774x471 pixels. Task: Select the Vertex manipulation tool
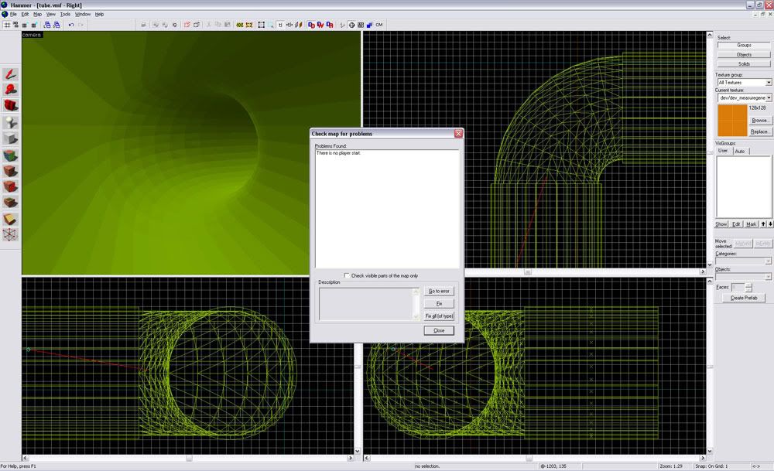11,235
